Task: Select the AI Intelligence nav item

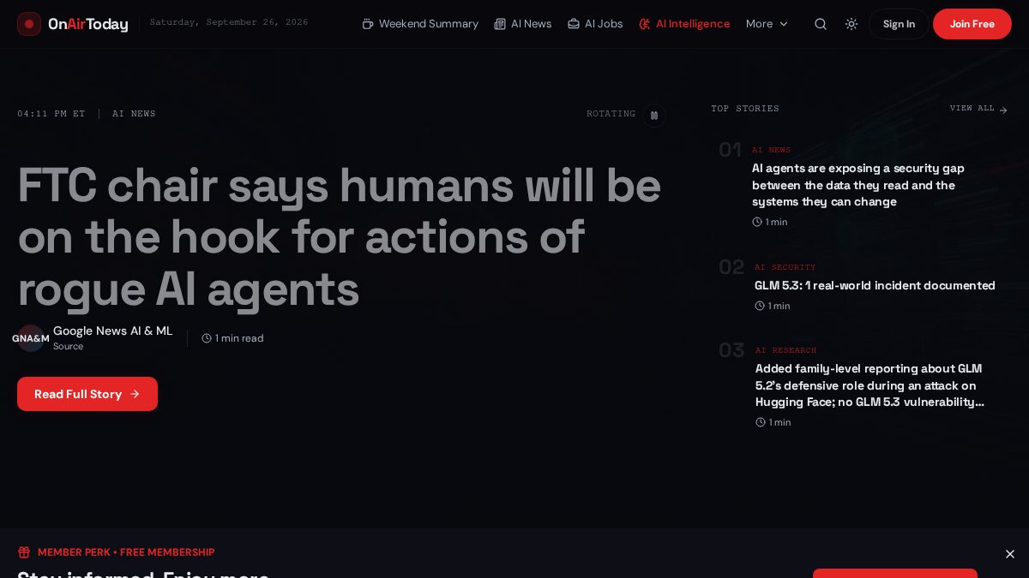Action: (x=684, y=24)
